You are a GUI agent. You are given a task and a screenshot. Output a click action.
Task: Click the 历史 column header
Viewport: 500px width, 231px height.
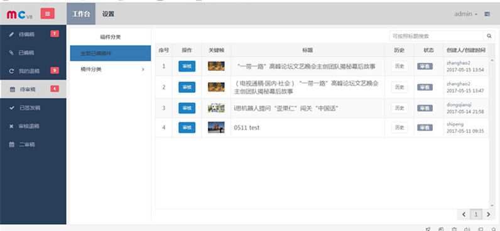[399, 50]
